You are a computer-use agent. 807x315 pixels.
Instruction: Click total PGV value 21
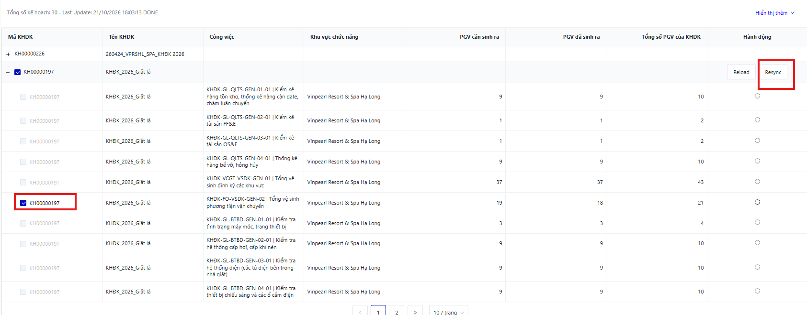pyautogui.click(x=701, y=203)
